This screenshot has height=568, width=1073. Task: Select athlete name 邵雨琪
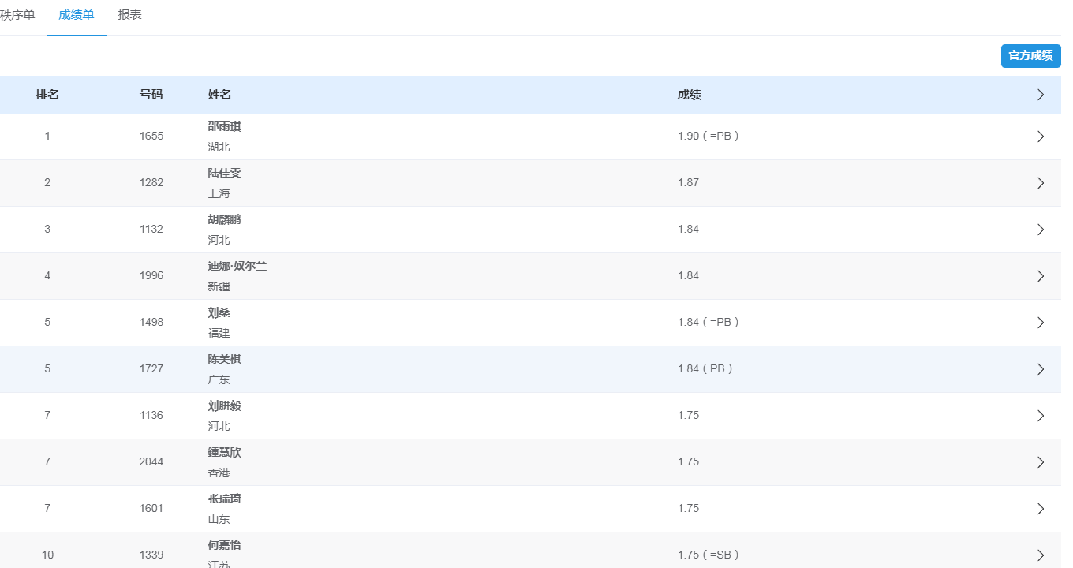(x=225, y=127)
